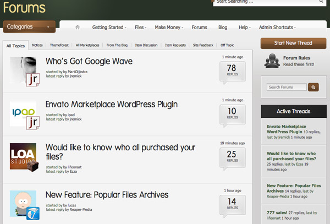Open ipad avatar on Envato Marketplace thread
Viewport: 330px width, 224px height.
tap(23, 114)
